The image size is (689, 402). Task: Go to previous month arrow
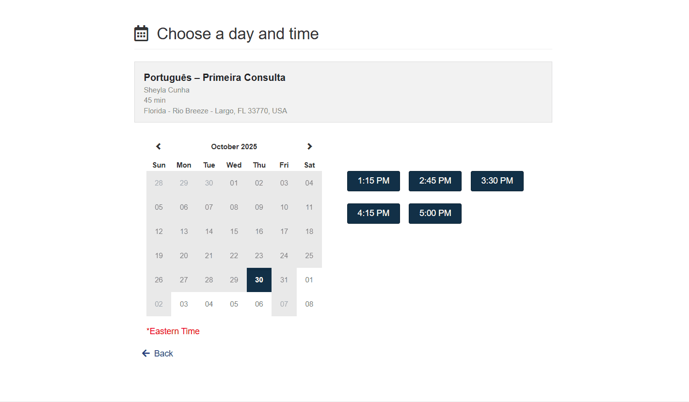tap(159, 146)
